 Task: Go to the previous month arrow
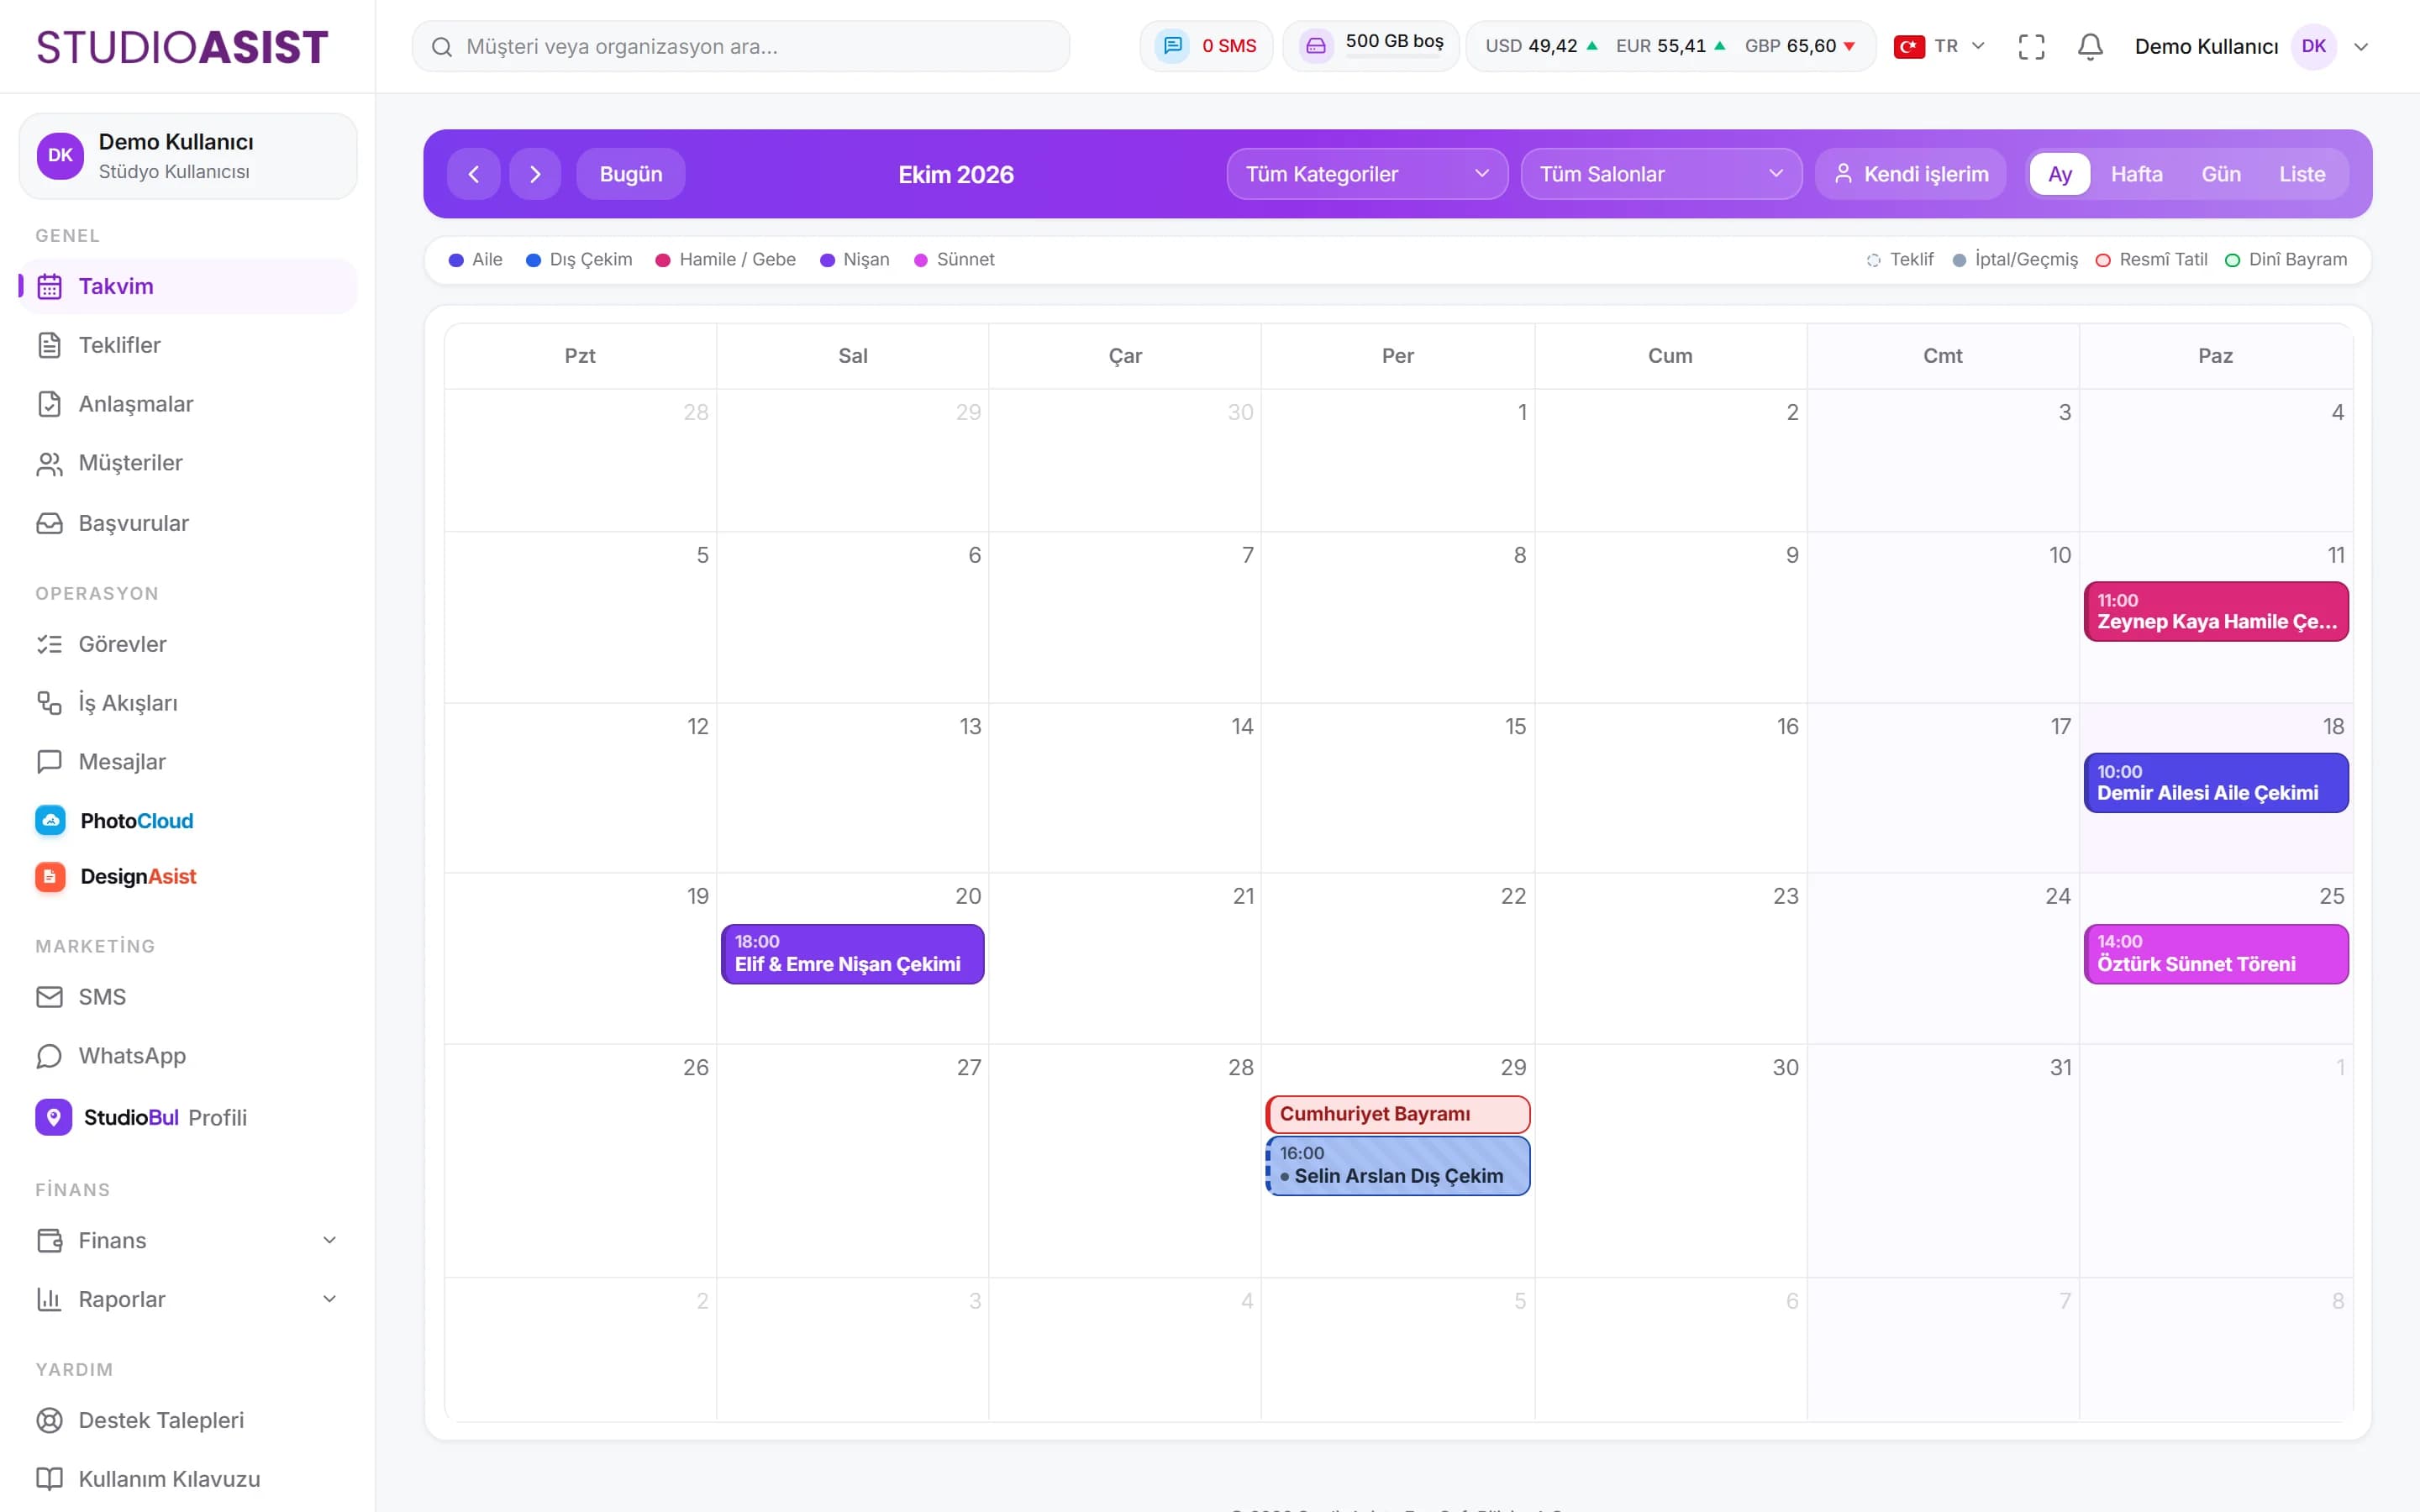474,174
